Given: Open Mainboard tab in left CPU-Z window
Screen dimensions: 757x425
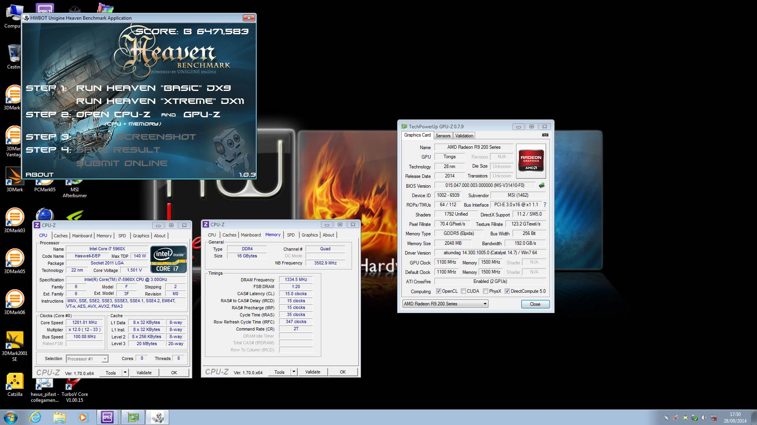Looking at the screenshot, I should tap(82, 236).
